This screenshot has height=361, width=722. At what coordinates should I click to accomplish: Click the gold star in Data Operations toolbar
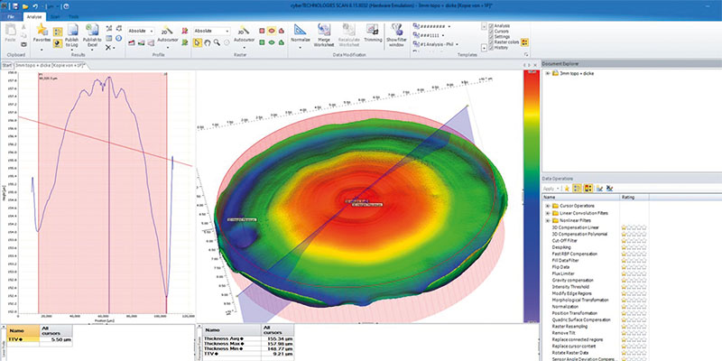click(x=567, y=189)
